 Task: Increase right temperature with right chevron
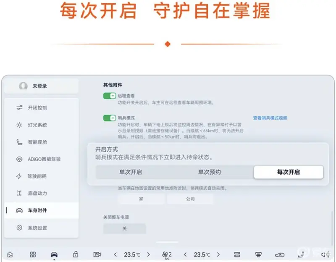pos(218,254)
